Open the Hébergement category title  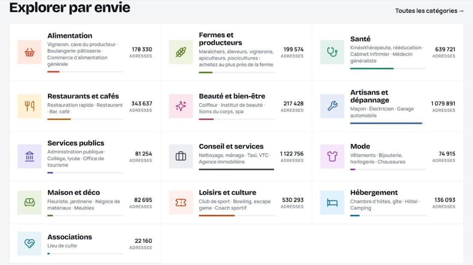374,193
